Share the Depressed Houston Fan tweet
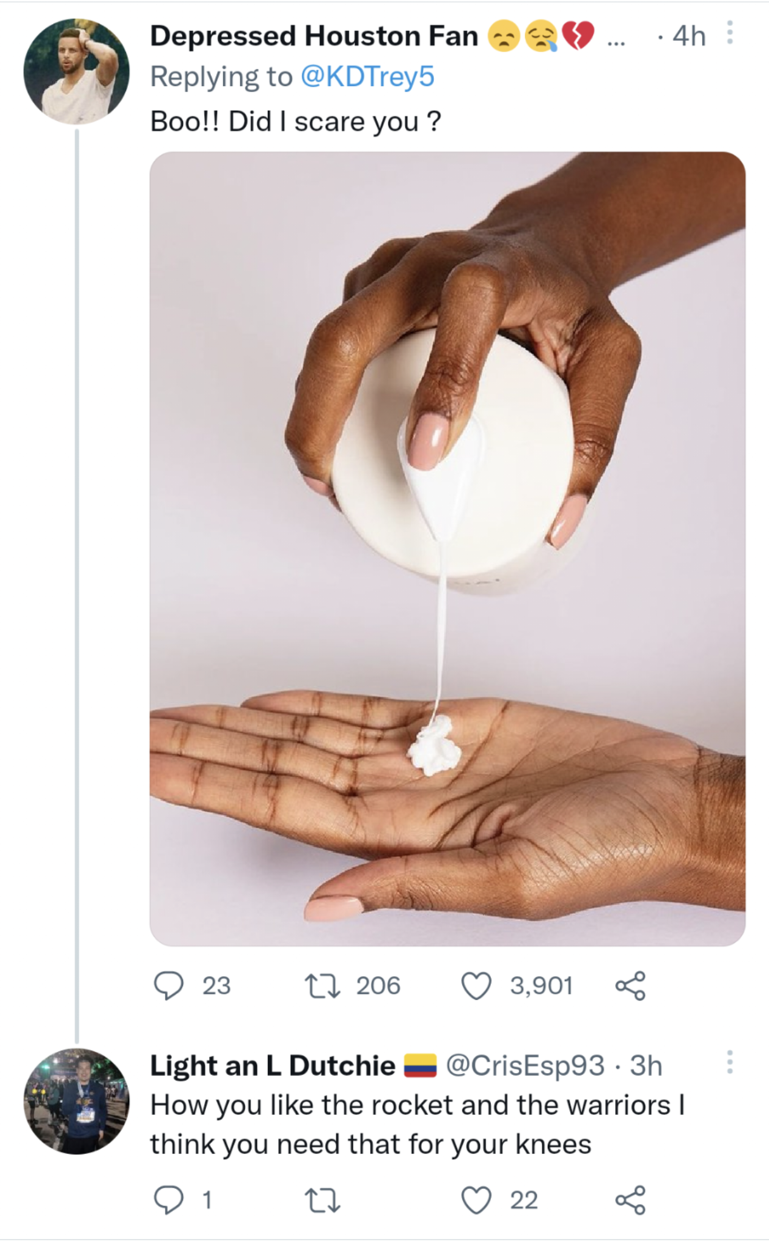This screenshot has width=769, height=1241. pyautogui.click(x=630, y=986)
